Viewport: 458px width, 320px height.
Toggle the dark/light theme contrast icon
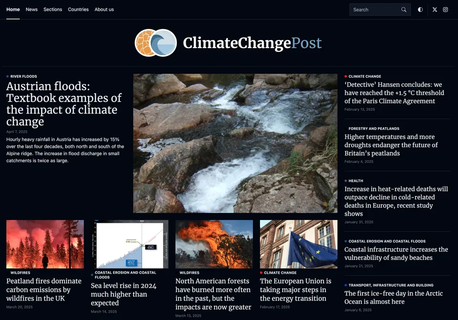420,10
